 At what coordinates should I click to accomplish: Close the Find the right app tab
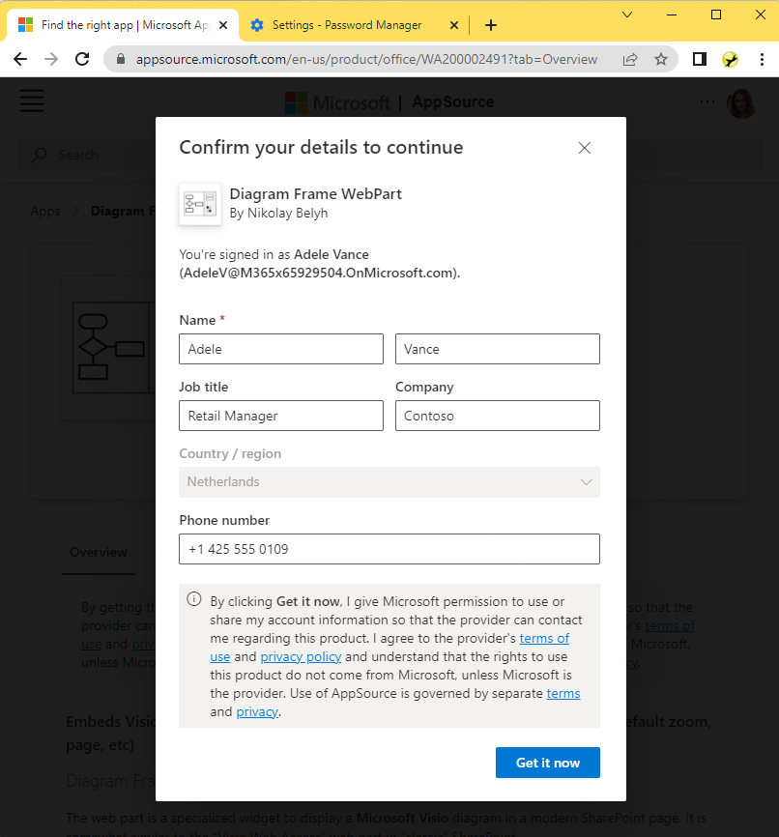(x=223, y=25)
